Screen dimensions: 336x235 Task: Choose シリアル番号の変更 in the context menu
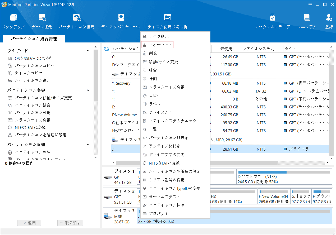(x=175, y=180)
